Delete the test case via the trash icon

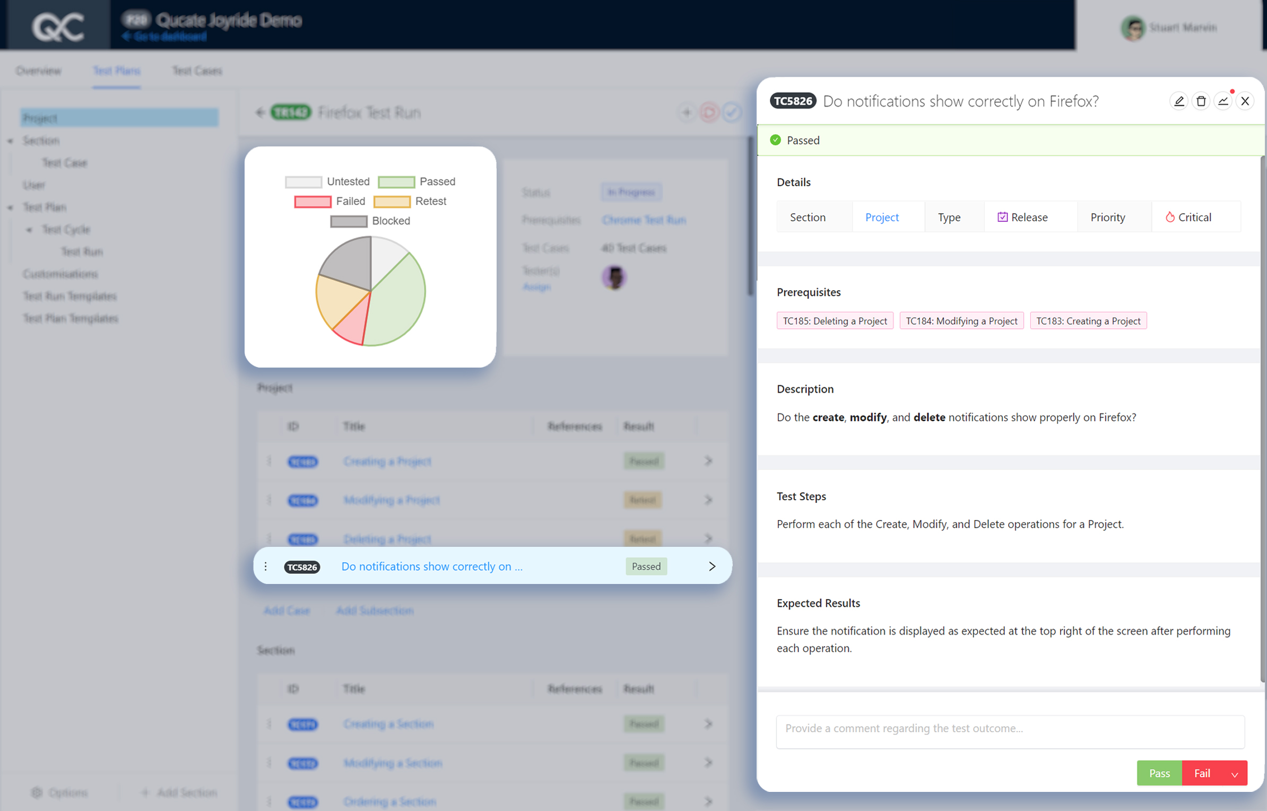1201,101
